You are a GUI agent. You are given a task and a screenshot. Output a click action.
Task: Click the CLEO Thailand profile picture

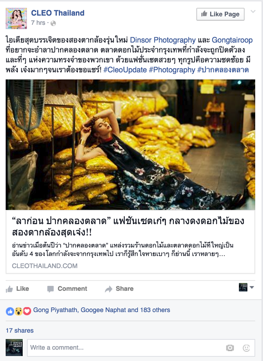pos(16,18)
